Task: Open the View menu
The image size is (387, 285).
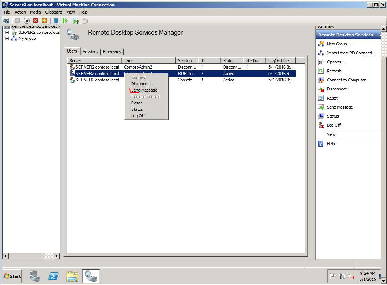Action: point(71,12)
